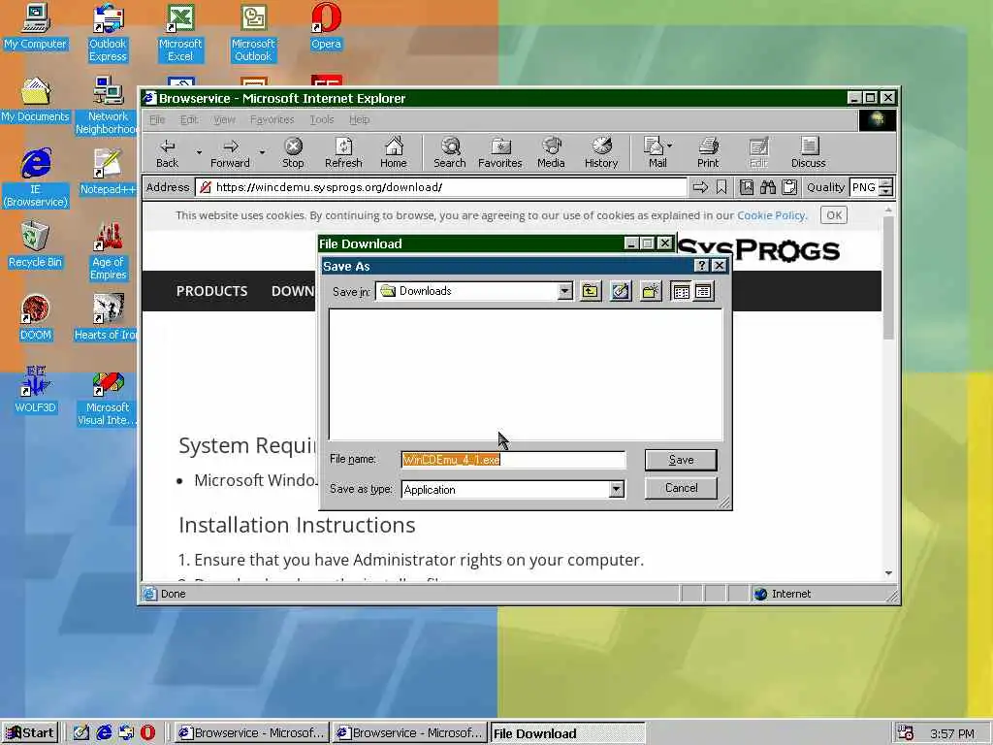Go to Home page icon
This screenshot has height=745, width=993.
coord(394,152)
